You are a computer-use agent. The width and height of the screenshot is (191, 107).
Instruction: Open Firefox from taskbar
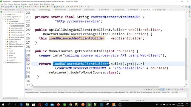(58, 104)
